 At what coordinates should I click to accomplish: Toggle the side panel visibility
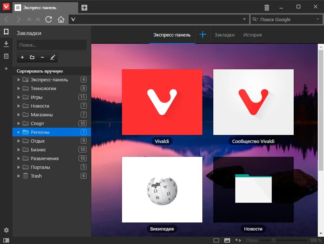(x=6, y=240)
